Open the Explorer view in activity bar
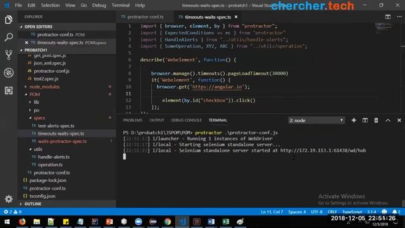Viewport: 405px width, 228px height. tap(8, 20)
